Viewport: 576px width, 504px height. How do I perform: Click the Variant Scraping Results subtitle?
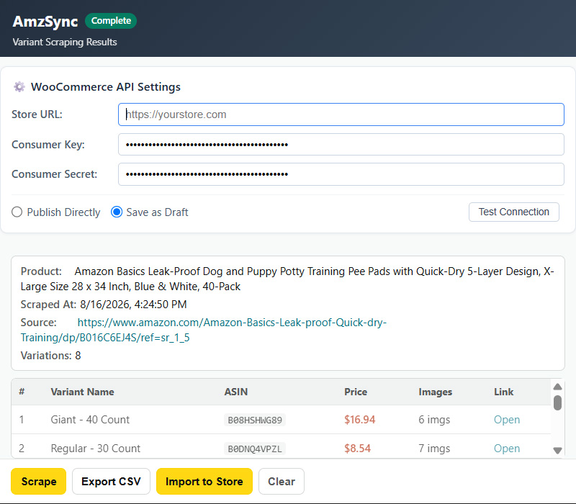(65, 42)
